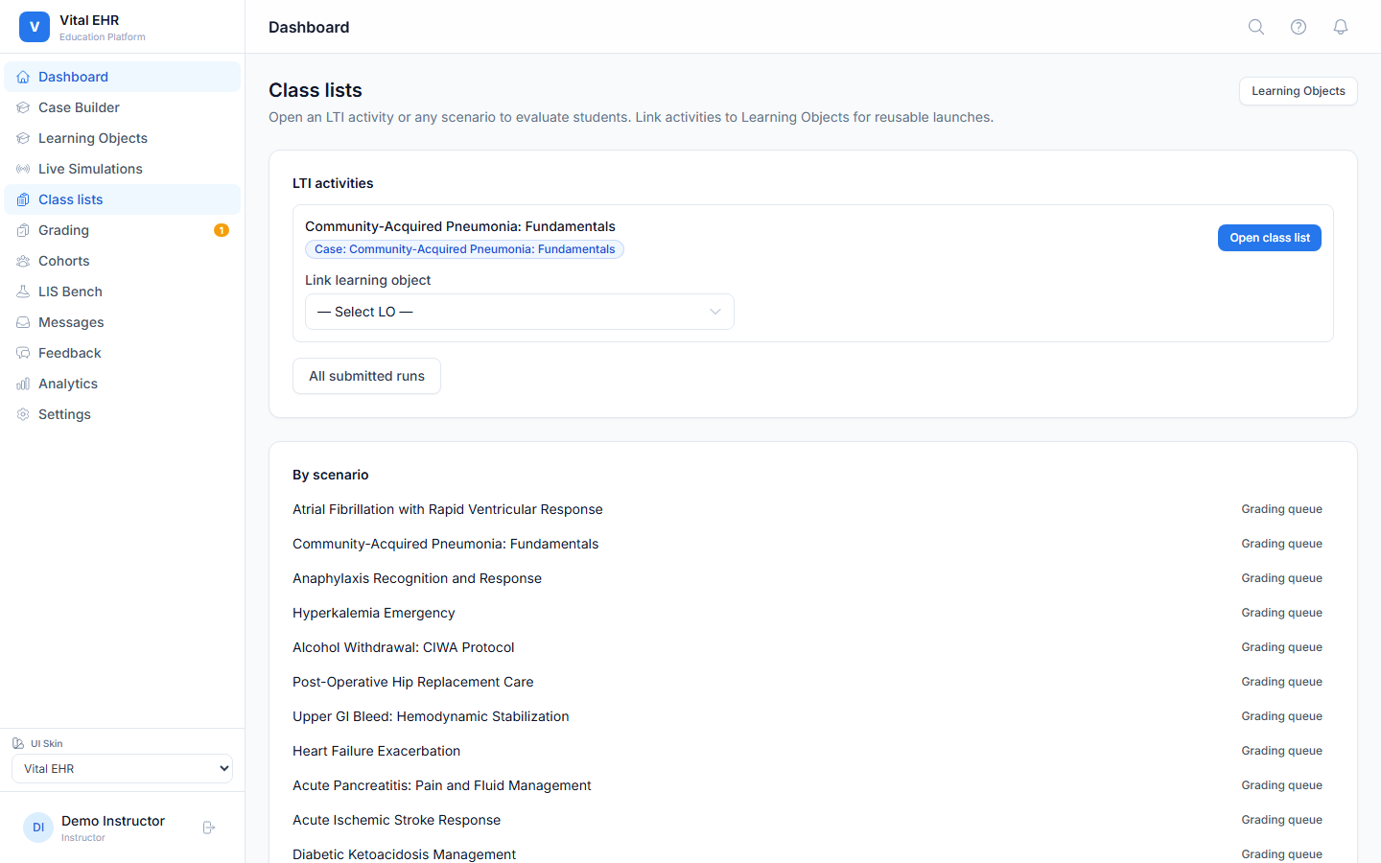
Task: Open notifications bell icon
Action: [1341, 27]
